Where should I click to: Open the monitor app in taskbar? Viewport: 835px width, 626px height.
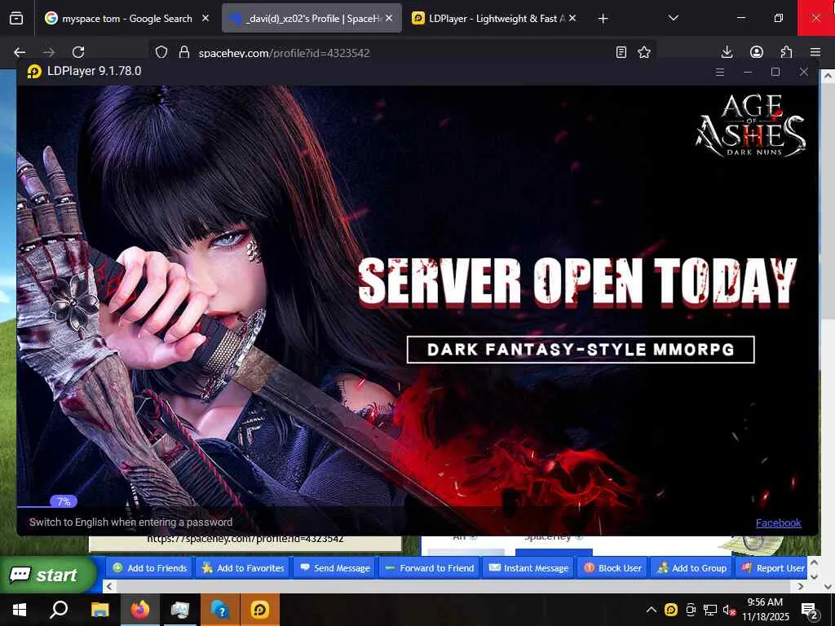(180, 610)
